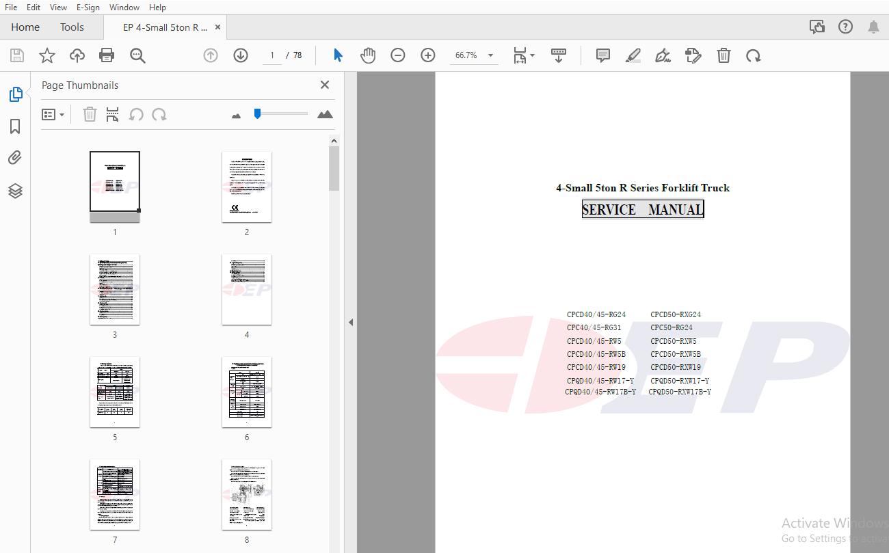Screen dimensions: 889x553
Task: Click the insert page break thumbnail icon
Action: click(113, 114)
